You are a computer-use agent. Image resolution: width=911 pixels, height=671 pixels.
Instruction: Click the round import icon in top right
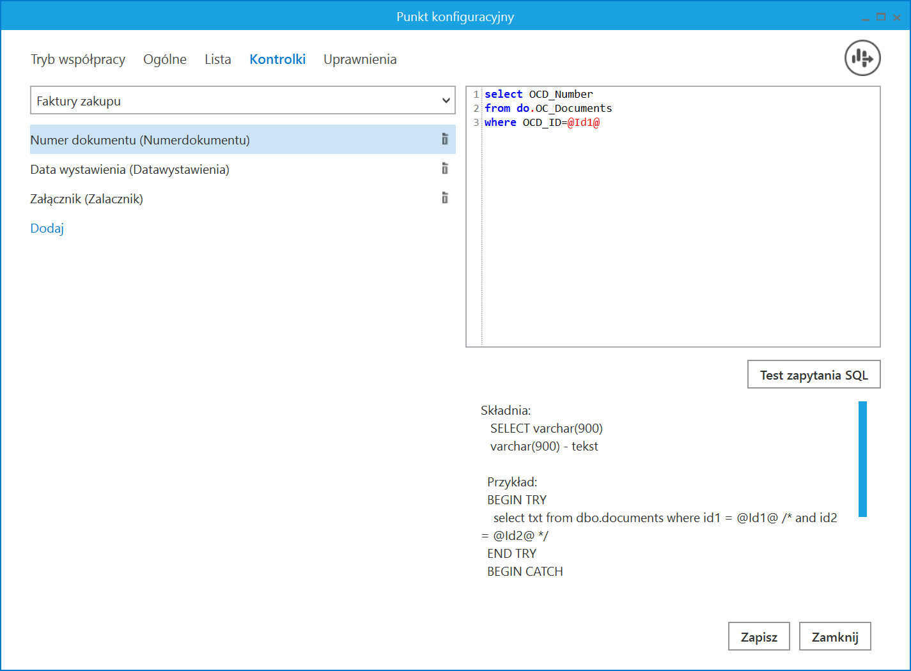862,58
